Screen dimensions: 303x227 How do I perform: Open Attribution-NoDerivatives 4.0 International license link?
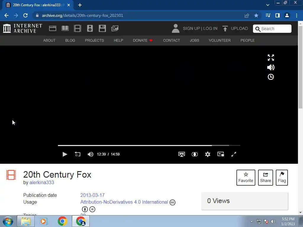pos(124,202)
